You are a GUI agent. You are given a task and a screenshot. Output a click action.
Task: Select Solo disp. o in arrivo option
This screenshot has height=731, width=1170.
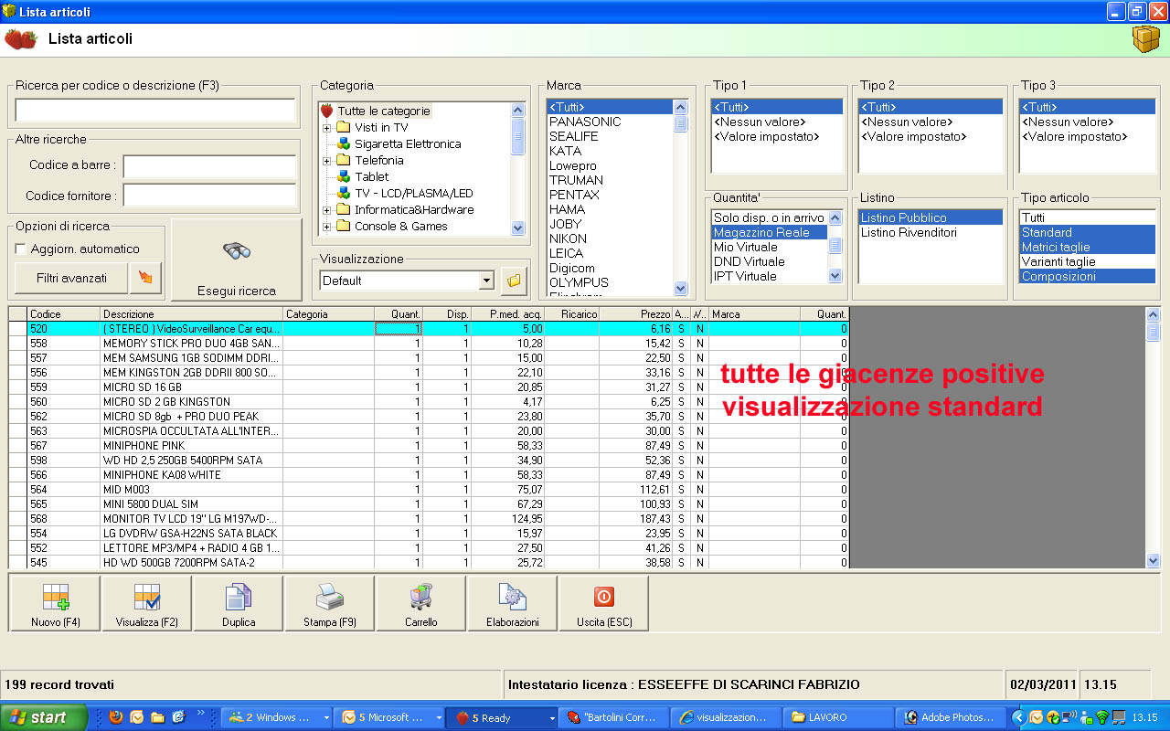[x=770, y=217]
